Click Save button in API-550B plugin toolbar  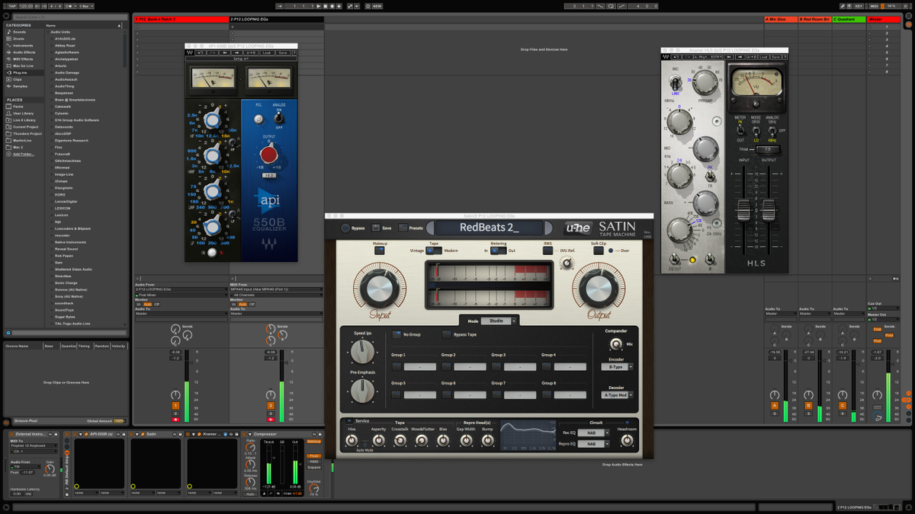(283, 53)
